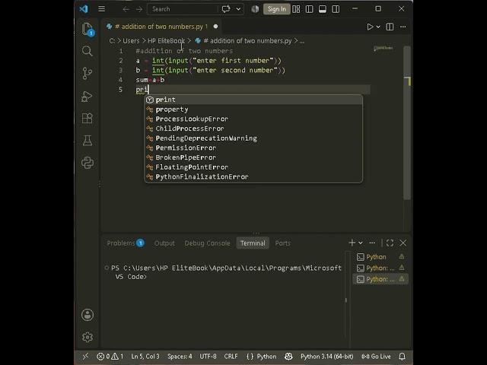The width and height of the screenshot is (487, 365).
Task: Choose PermissionError from suggestions
Action: tap(253, 148)
